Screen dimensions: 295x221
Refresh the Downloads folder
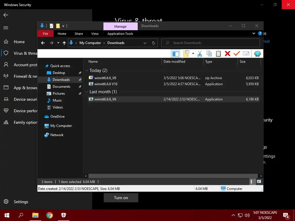coord(153,43)
